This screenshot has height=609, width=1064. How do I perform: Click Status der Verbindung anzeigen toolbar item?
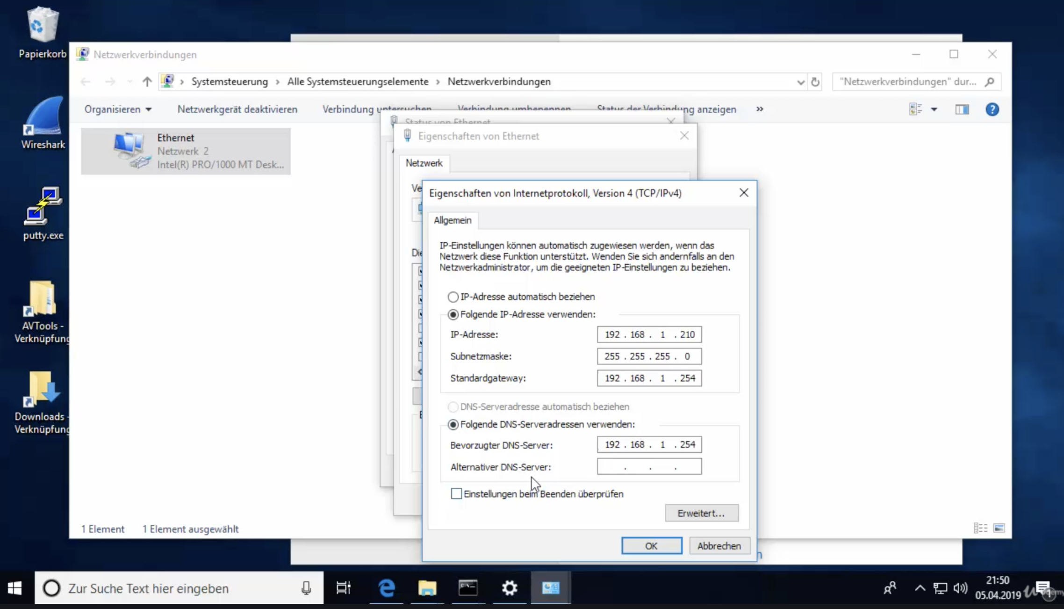point(666,109)
